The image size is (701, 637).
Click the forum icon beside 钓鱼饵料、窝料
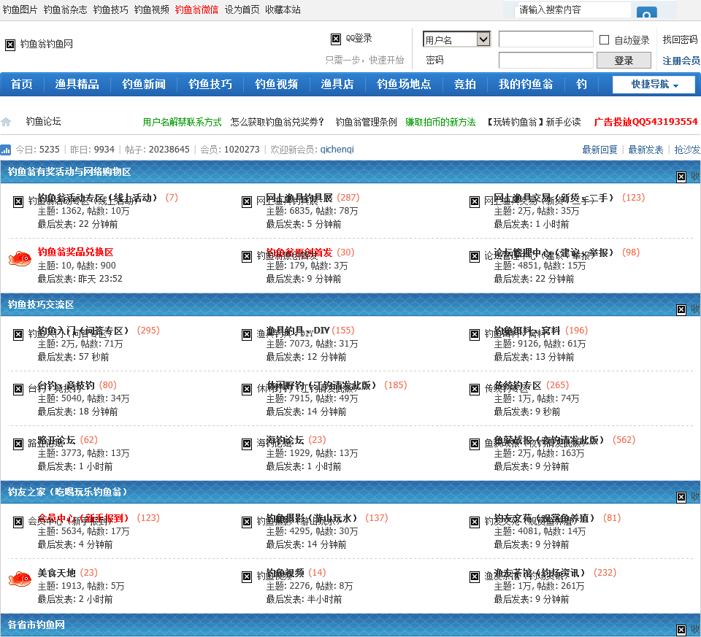tap(475, 335)
